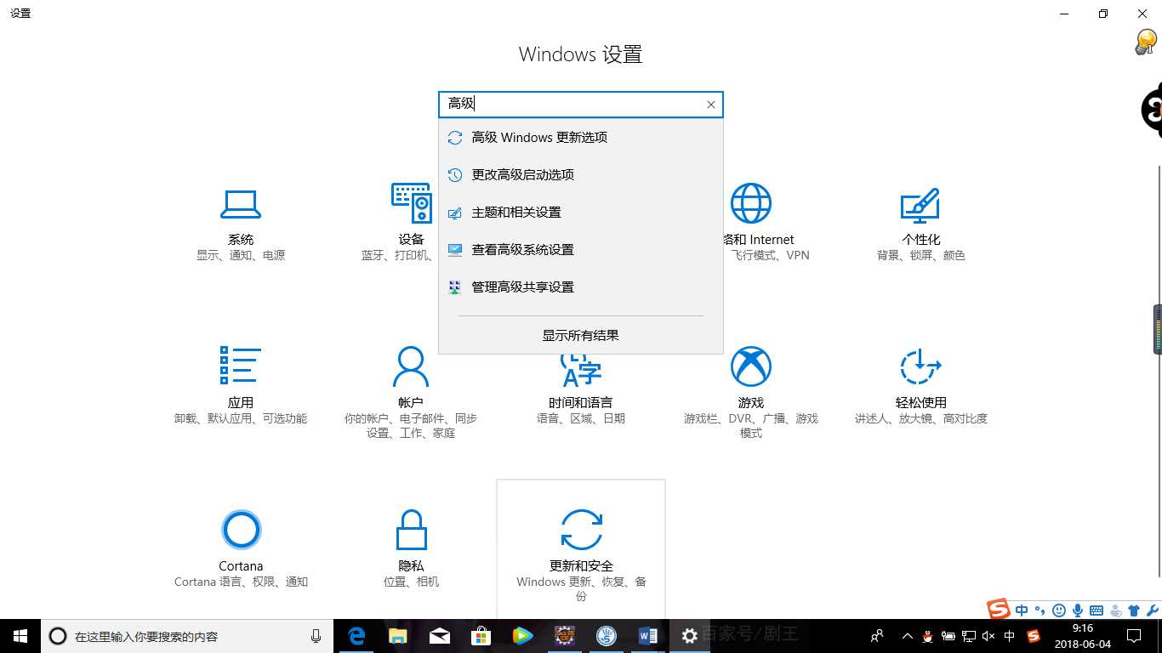The height and width of the screenshot is (653, 1162).
Task: Clear the search box with X
Action: [711, 105]
